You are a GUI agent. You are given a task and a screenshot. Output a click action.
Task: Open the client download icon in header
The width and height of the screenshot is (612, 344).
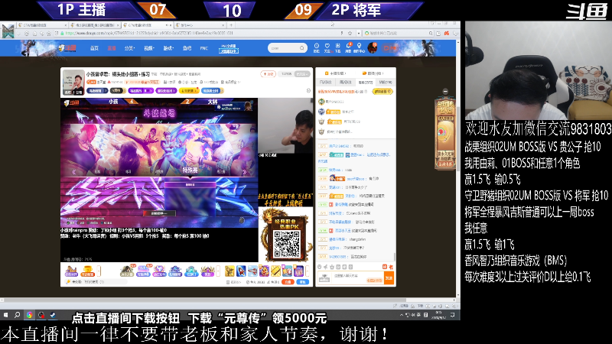pos(337,47)
